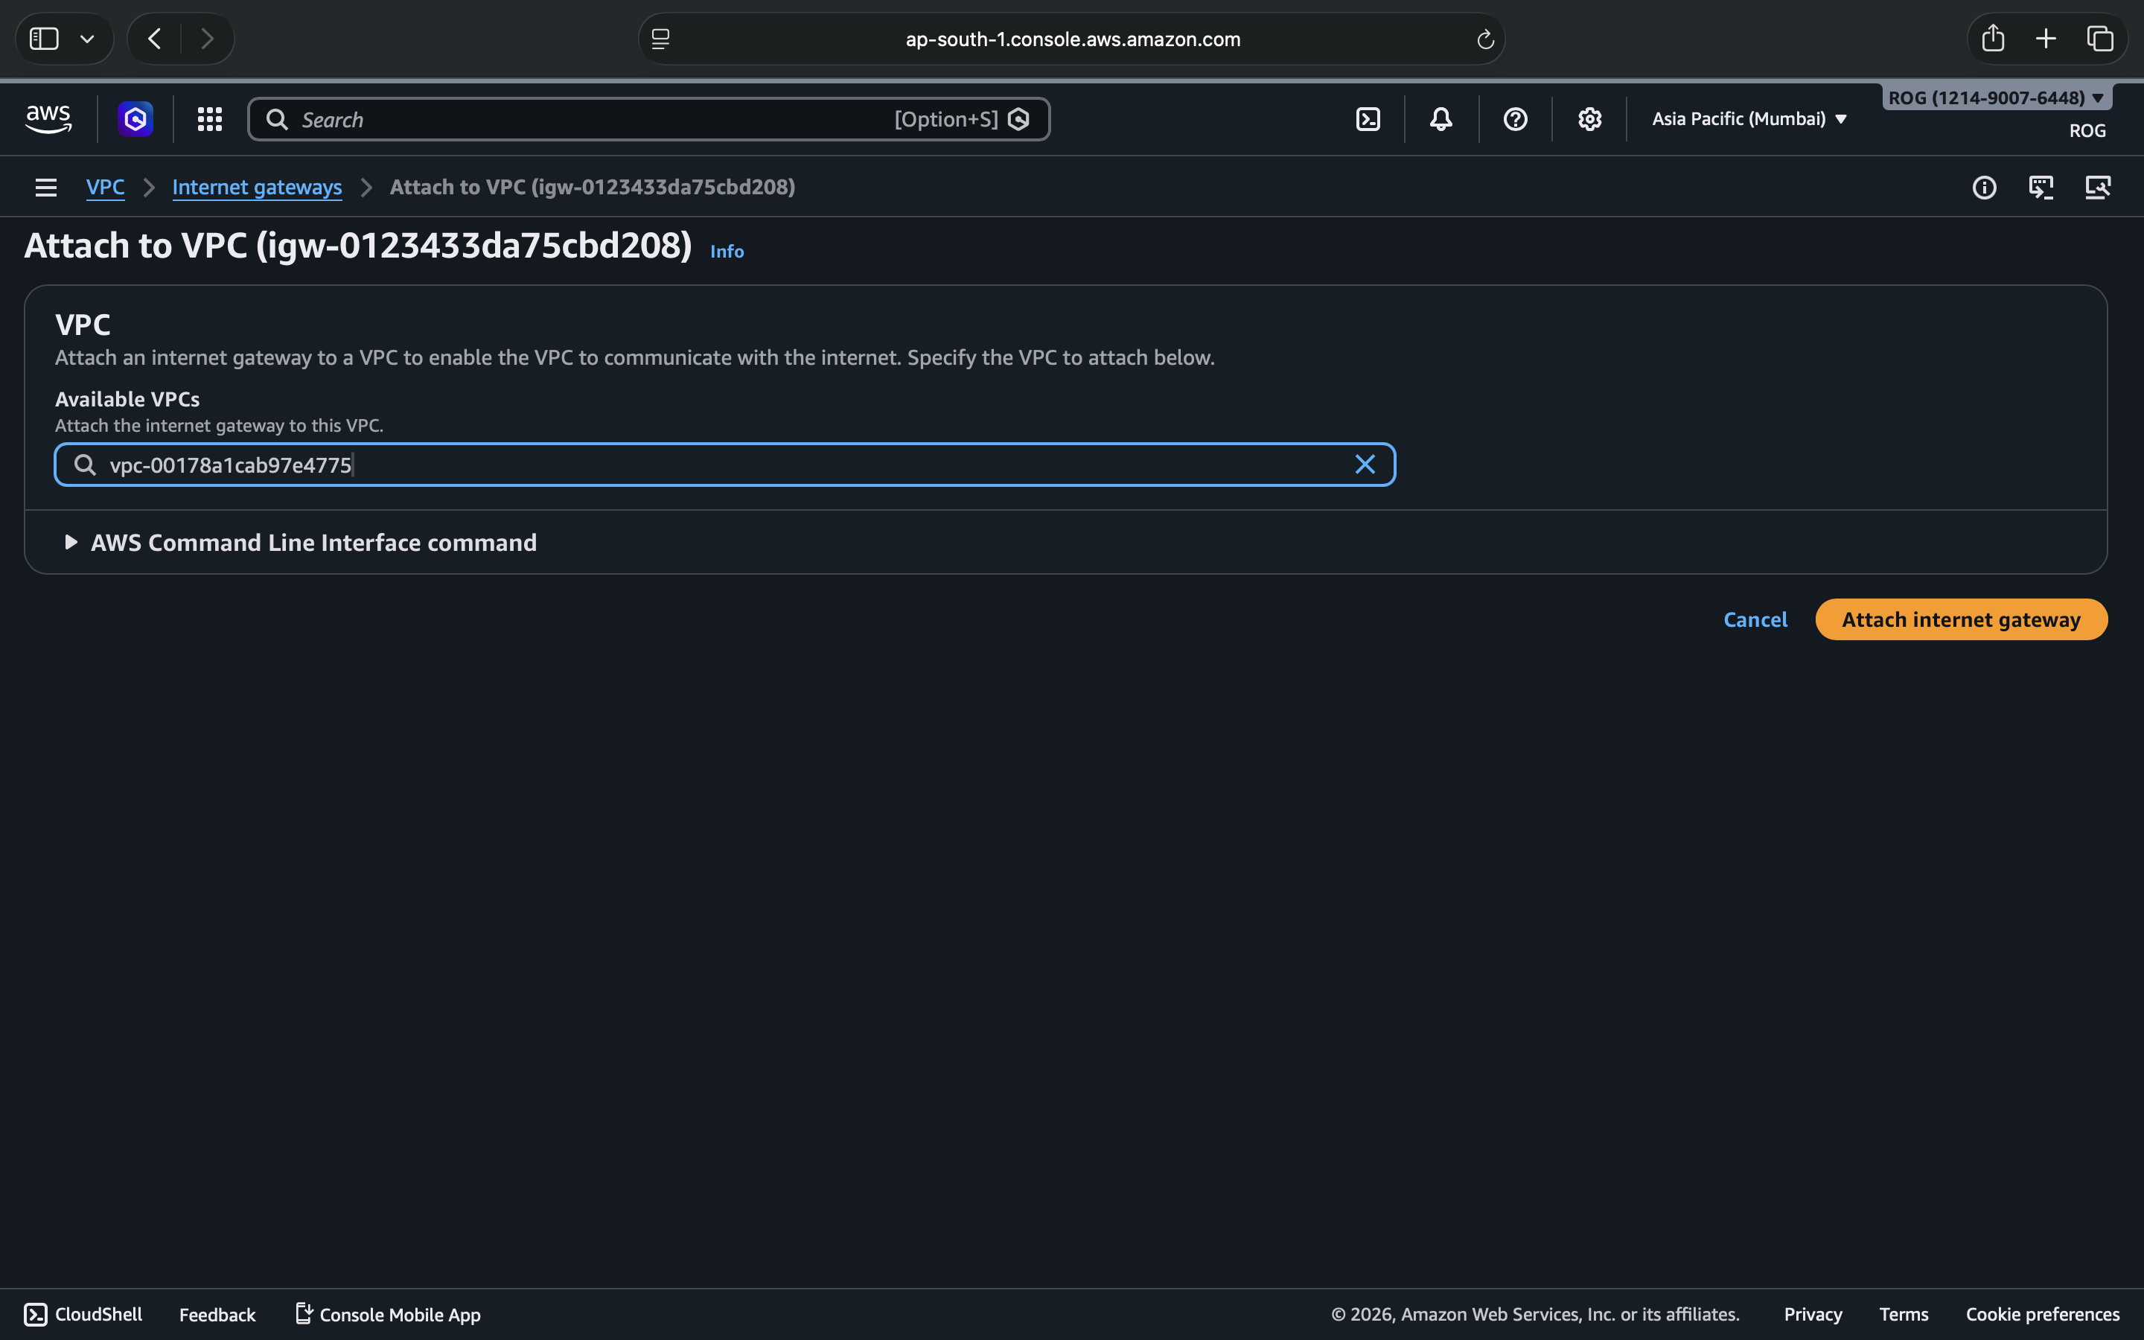Toggle the side navigation hamburger menu
This screenshot has width=2144, height=1340.
tap(46, 187)
